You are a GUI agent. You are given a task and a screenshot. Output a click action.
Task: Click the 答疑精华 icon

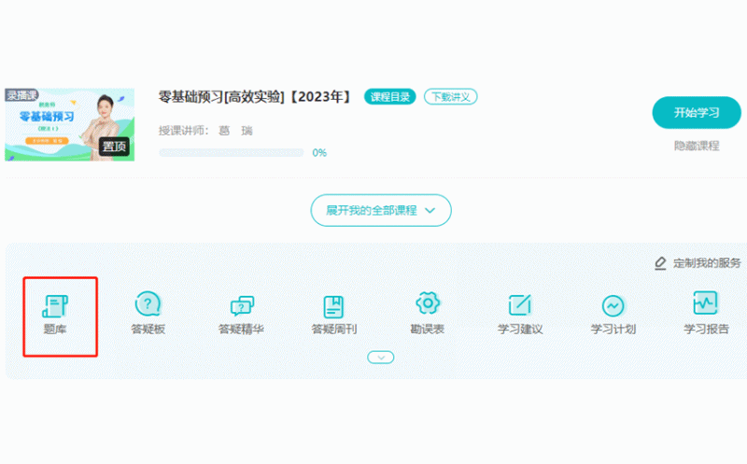tap(241, 305)
